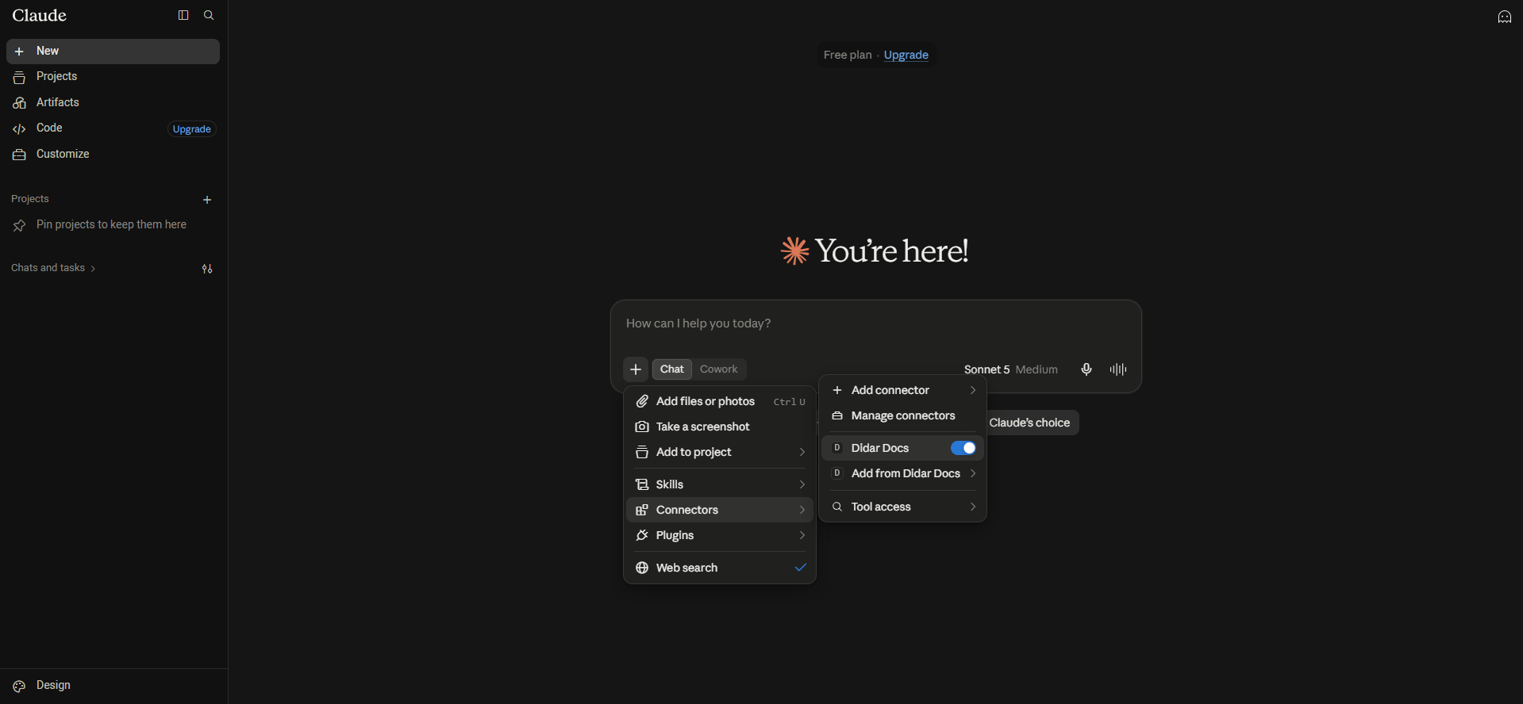This screenshot has width=1523, height=704.
Task: Click the Tool access magnifier icon
Action: 836,507
